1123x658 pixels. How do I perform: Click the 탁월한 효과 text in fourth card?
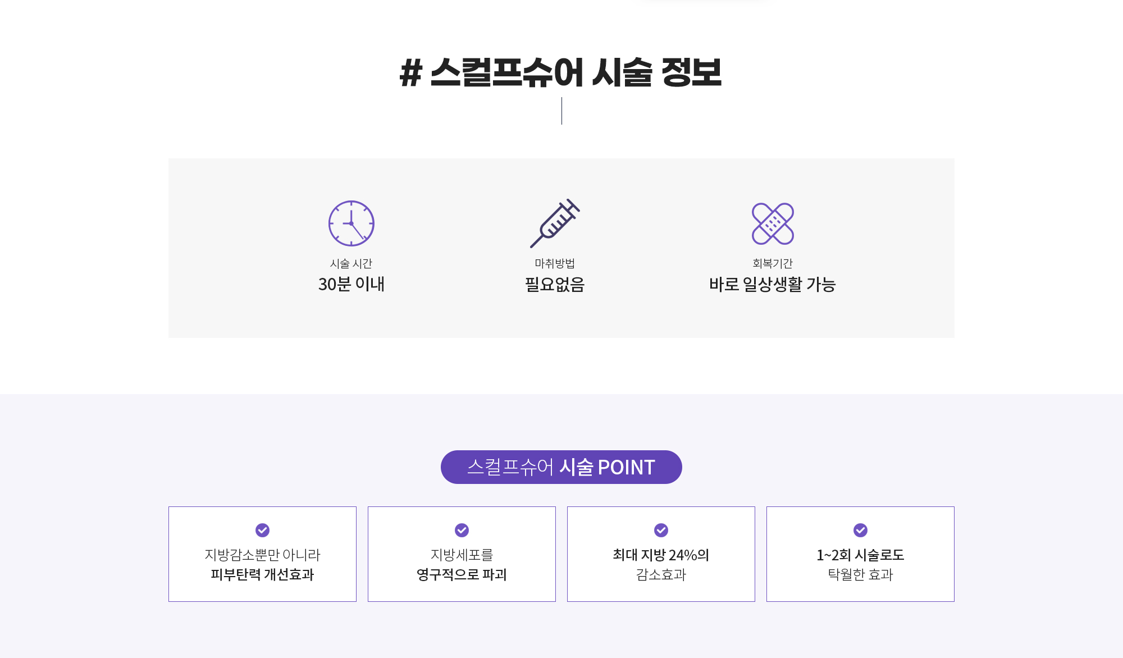[x=860, y=574]
